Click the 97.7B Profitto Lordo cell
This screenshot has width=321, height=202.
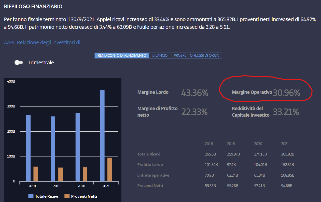pos(232,165)
